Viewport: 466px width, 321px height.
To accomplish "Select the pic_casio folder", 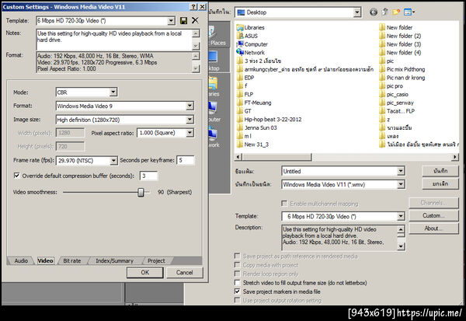I will 394,94.
